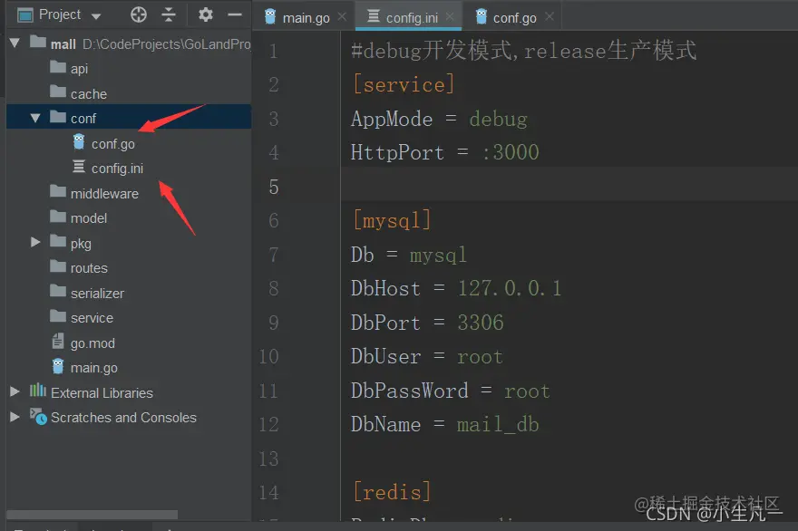Screen dimensions: 798x531
Task: Expand Scratches and Consoles node
Action: click(15, 417)
